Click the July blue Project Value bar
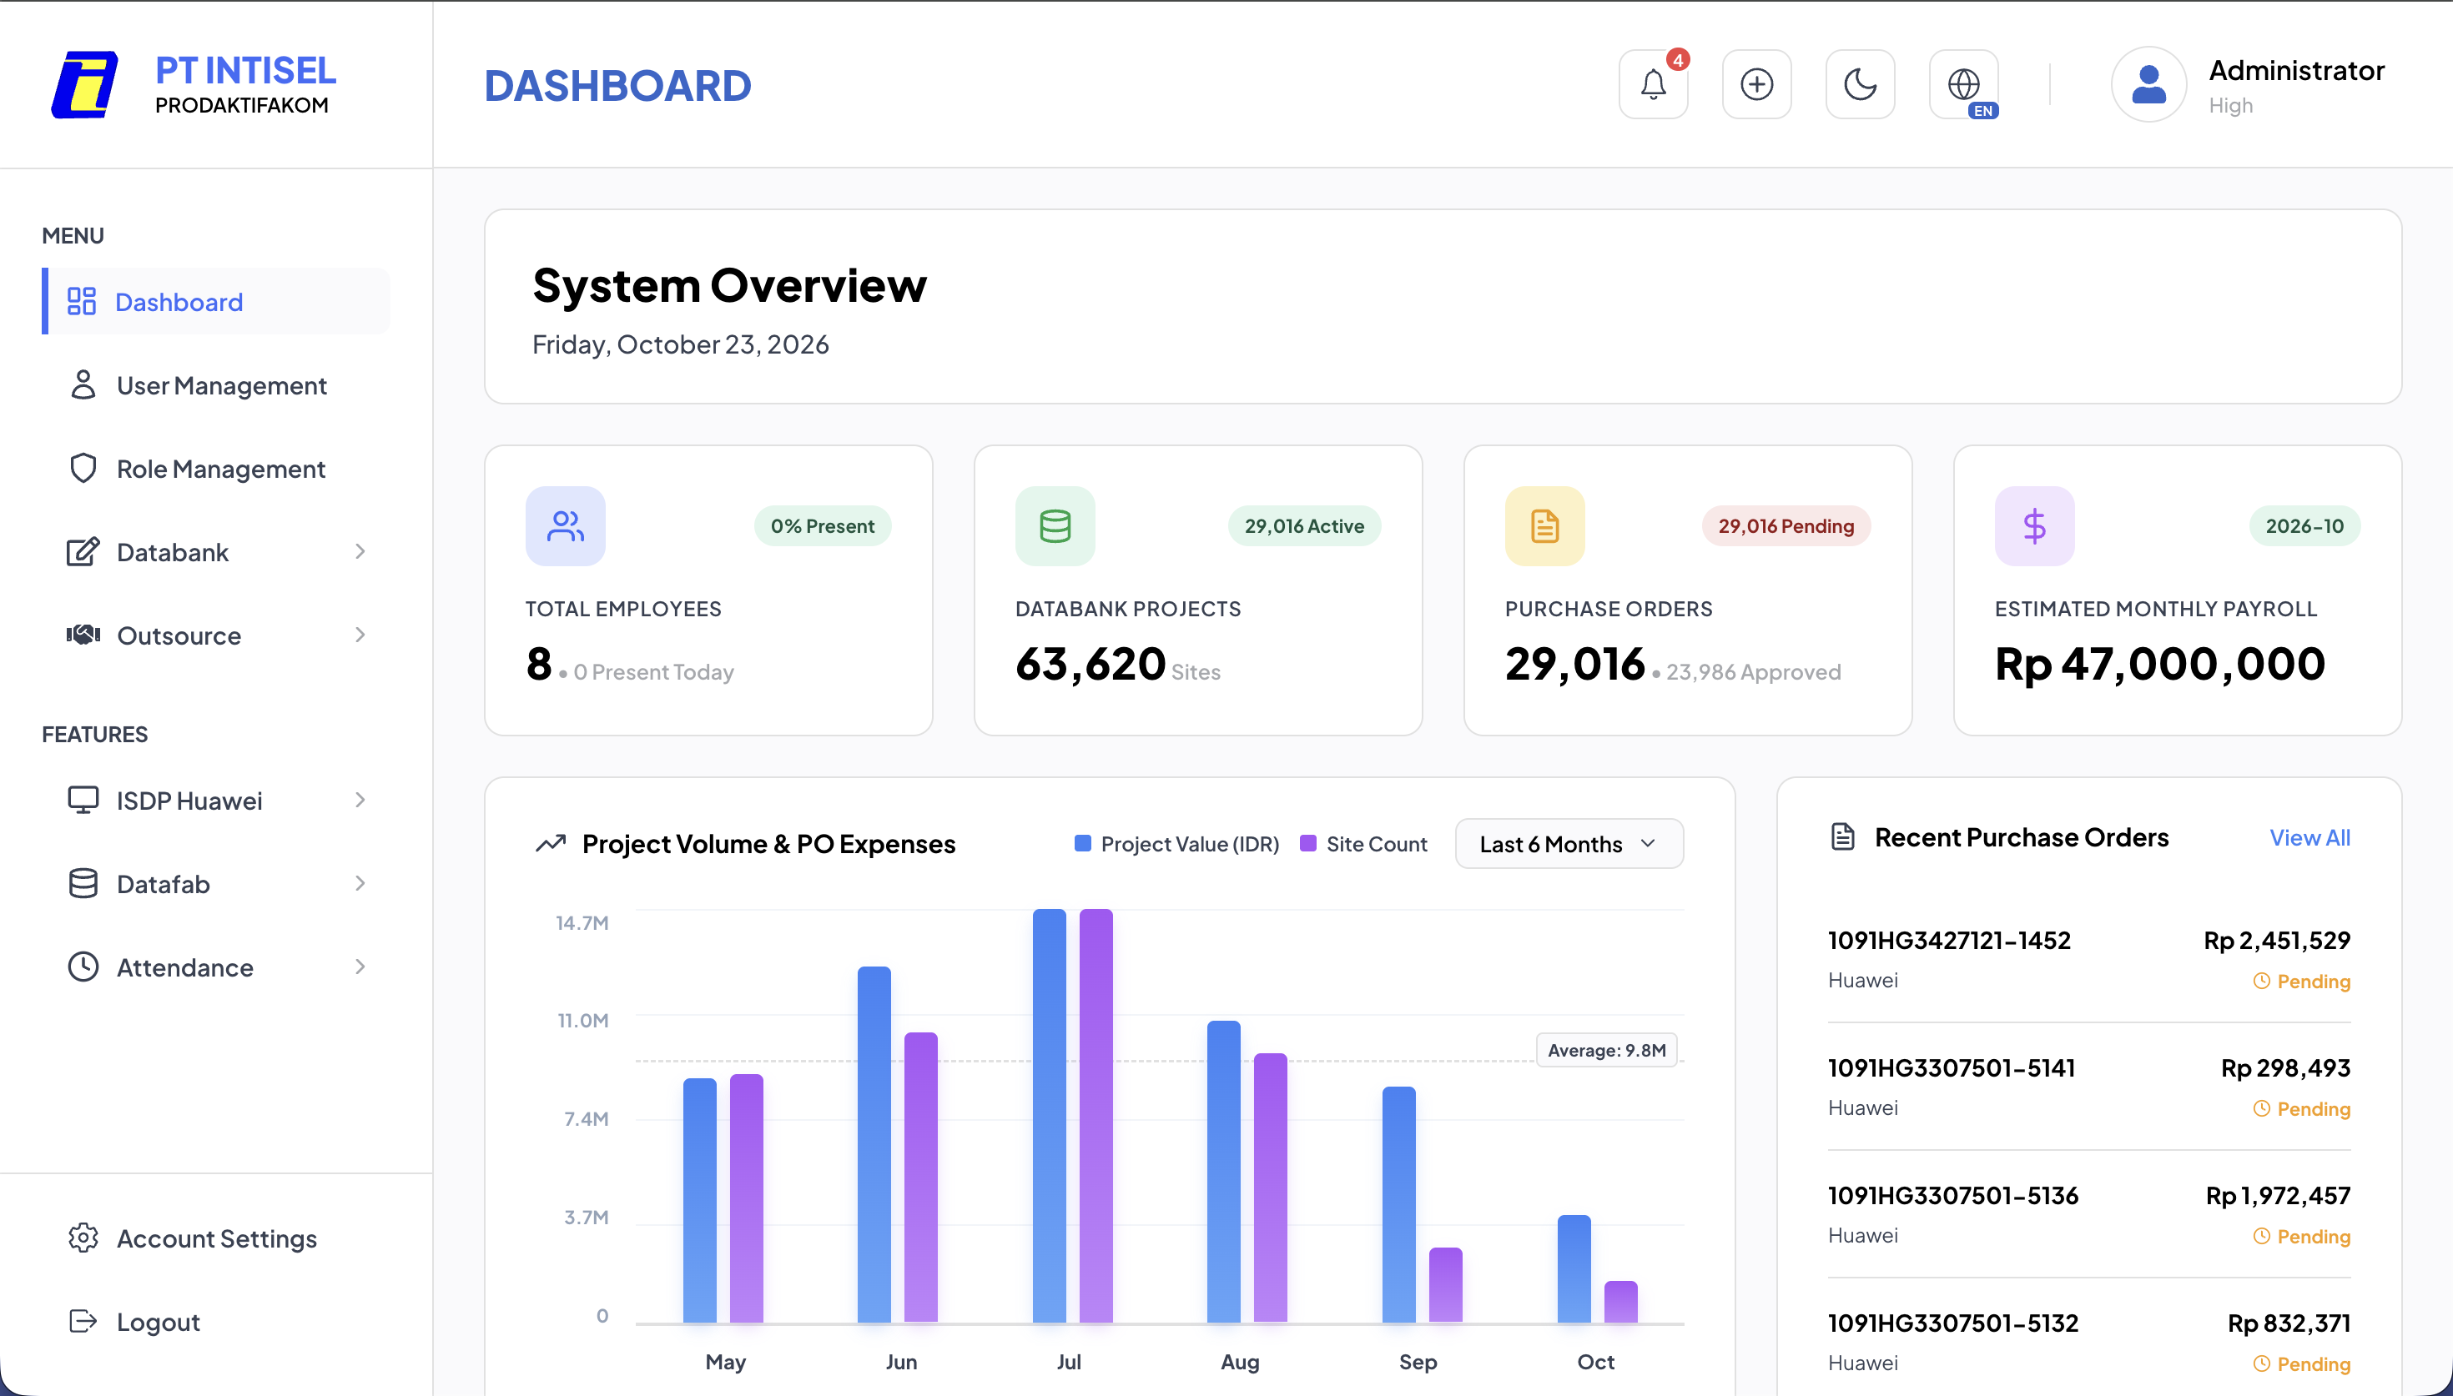The width and height of the screenshot is (2453, 1396). (1049, 1116)
